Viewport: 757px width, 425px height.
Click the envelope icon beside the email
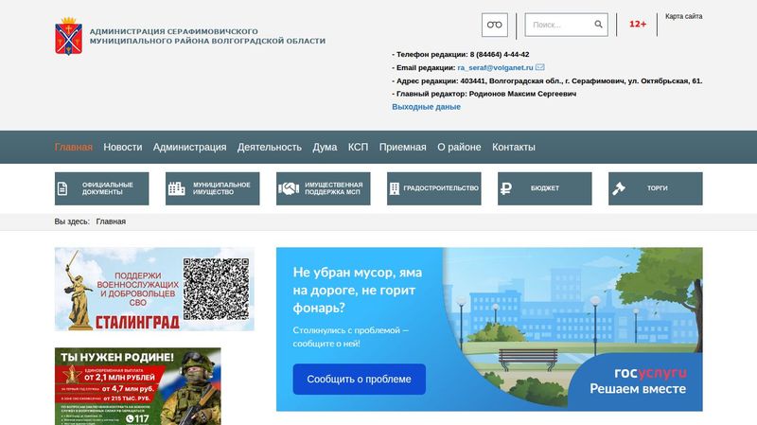(x=540, y=67)
